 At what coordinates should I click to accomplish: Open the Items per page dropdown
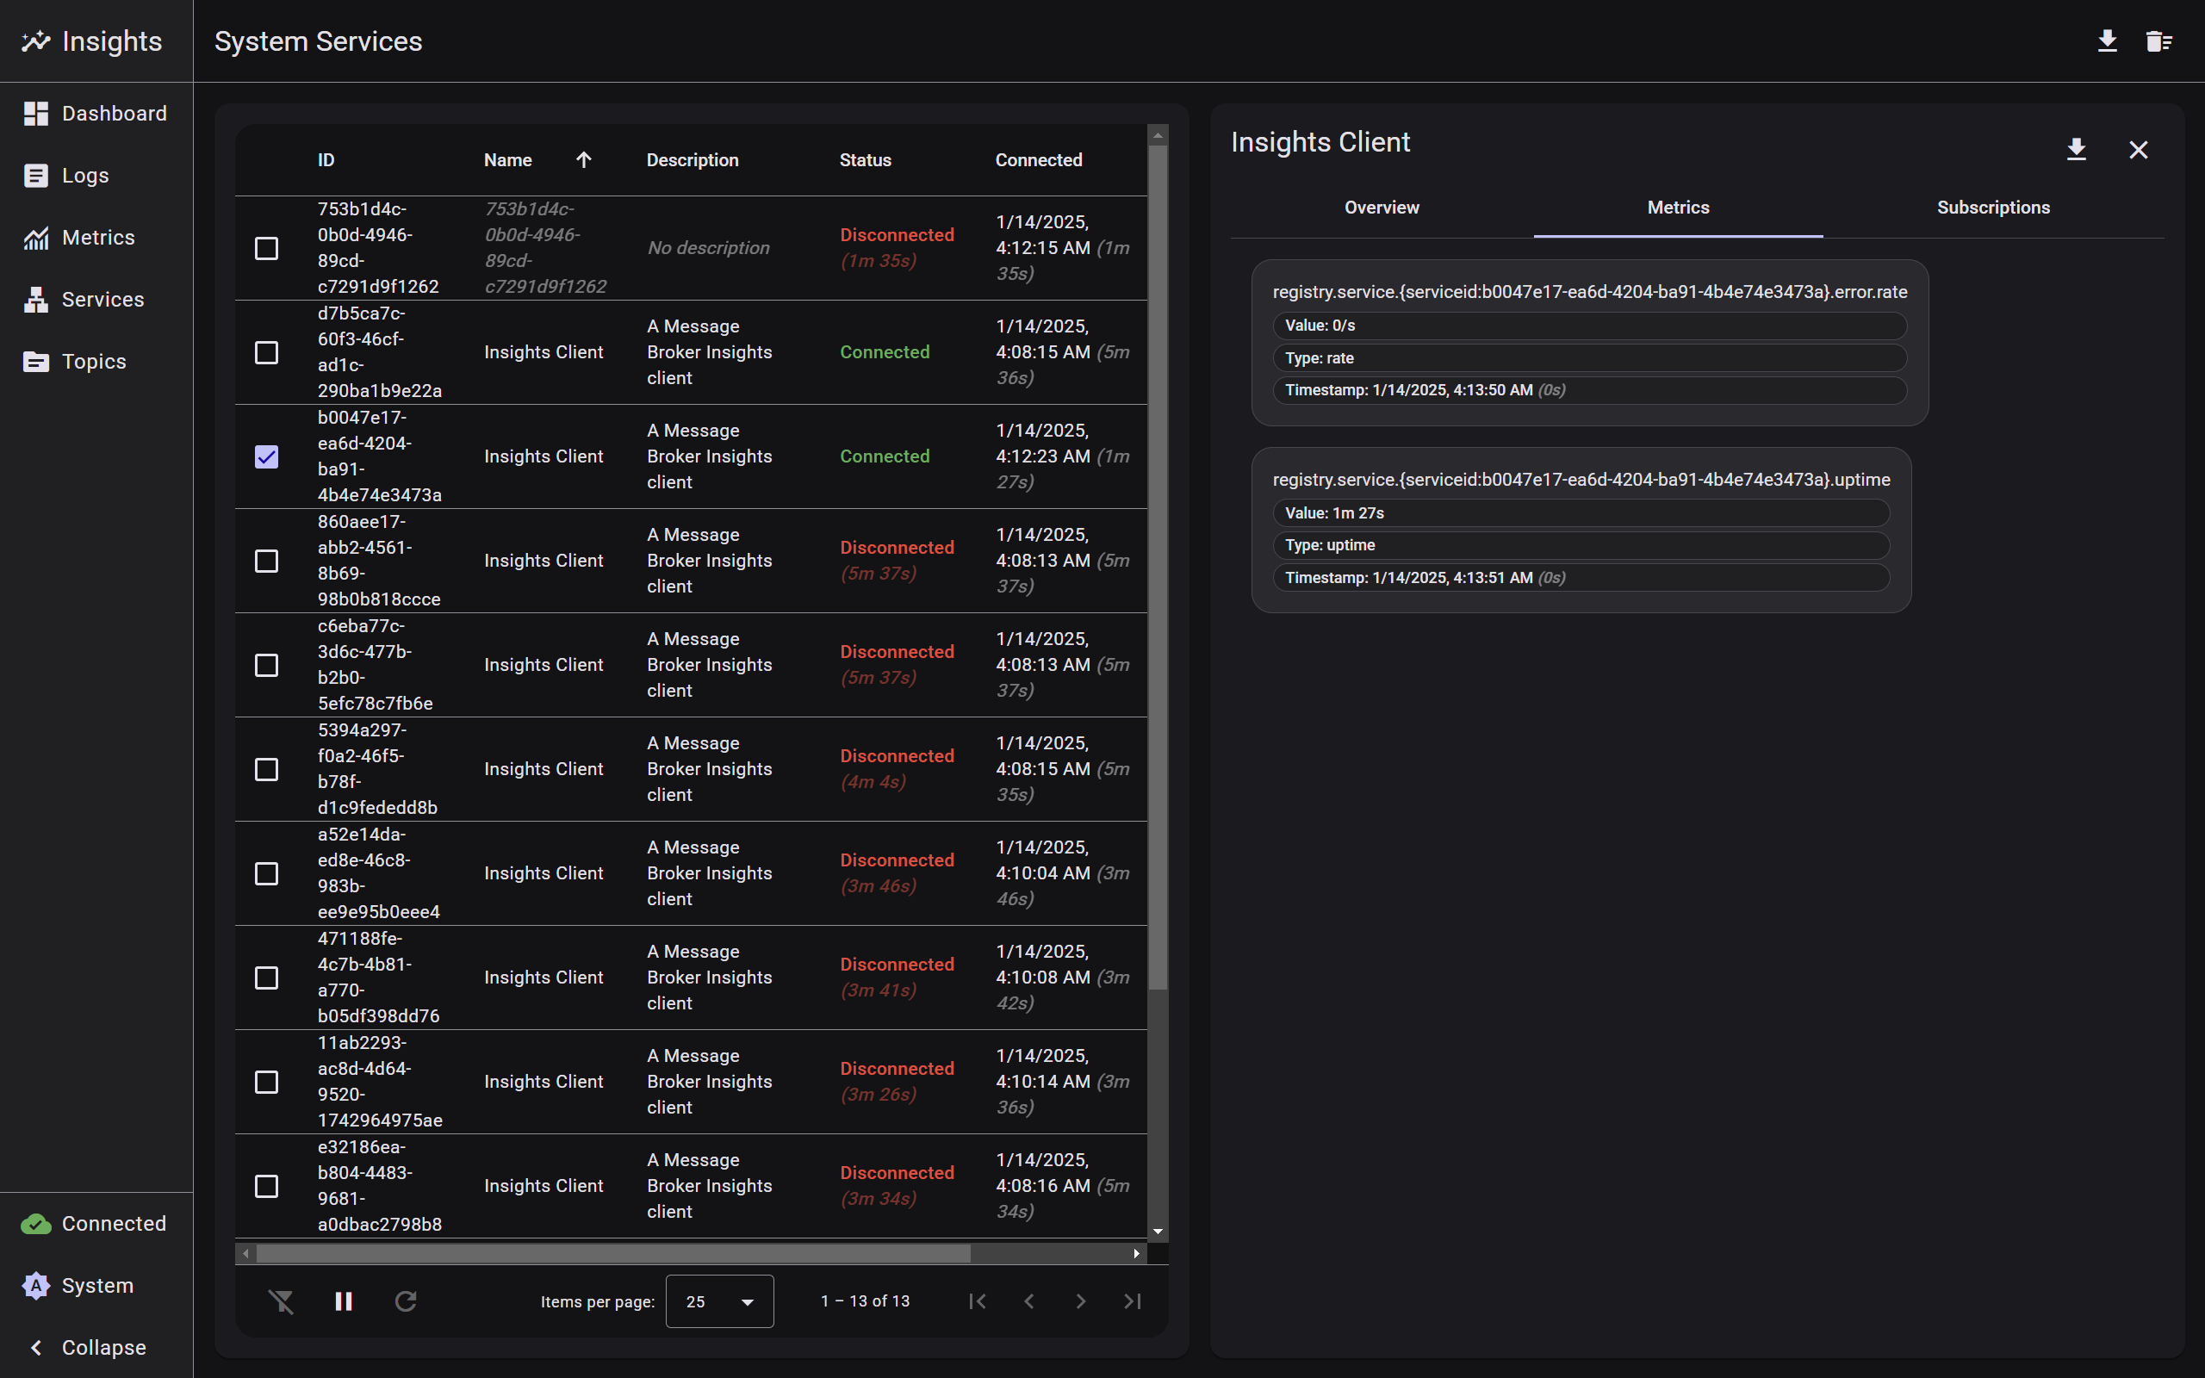(x=719, y=1300)
